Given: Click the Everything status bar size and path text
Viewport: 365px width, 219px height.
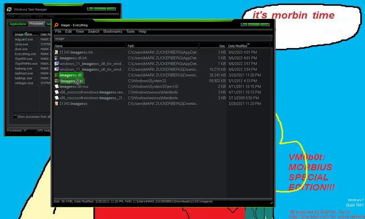Looking at the screenshot, I should (133, 202).
